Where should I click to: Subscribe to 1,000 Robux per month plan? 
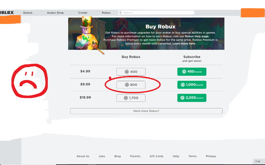pyautogui.click(x=192, y=85)
